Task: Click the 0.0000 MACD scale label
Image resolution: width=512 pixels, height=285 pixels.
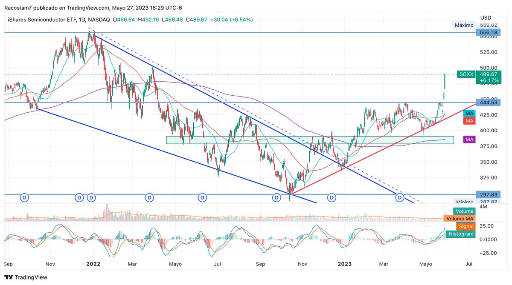Action: click(x=489, y=239)
